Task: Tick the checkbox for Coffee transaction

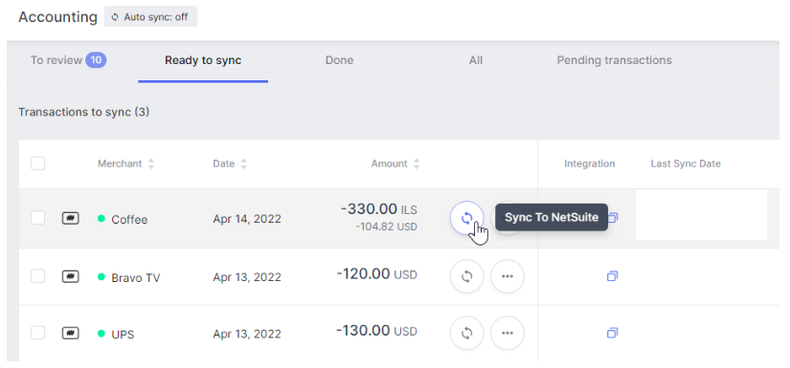Action: coord(37,218)
